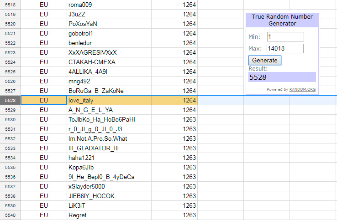The image size is (337, 220).
Task: Click the True Random Number Generator title
Action: (282, 20)
